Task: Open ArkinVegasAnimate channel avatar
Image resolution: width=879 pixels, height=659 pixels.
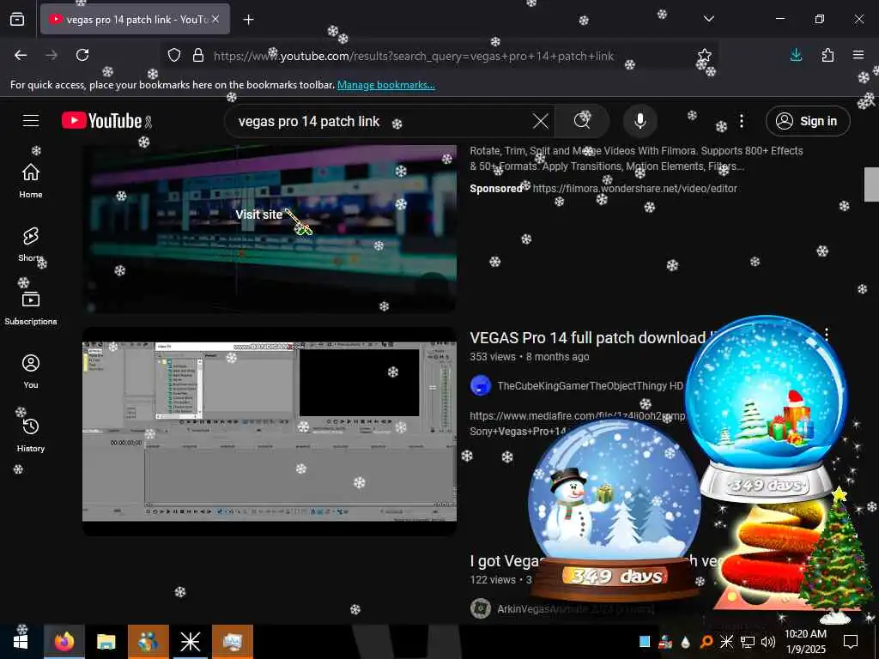Action: tap(481, 608)
